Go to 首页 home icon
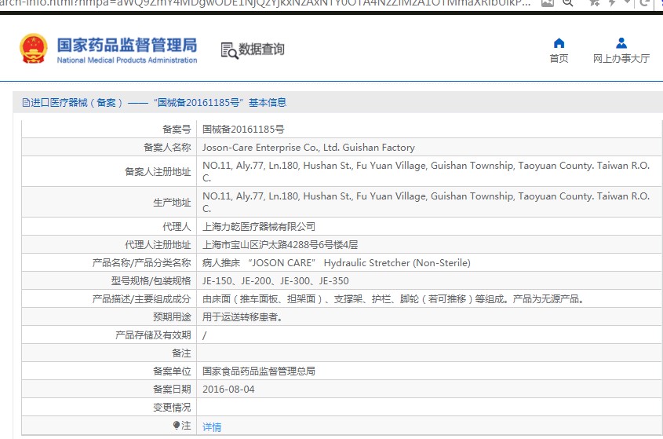Image resolution: width=663 pixels, height=439 pixels. coord(559,43)
